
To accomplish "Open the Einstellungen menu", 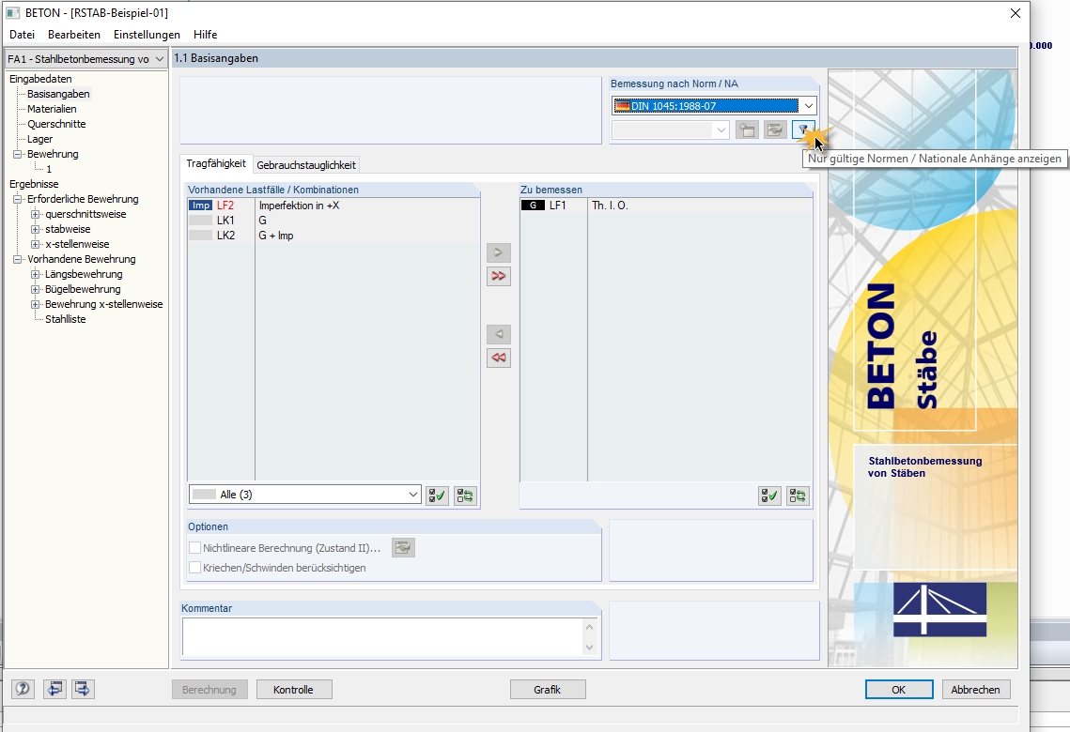I will tap(147, 35).
